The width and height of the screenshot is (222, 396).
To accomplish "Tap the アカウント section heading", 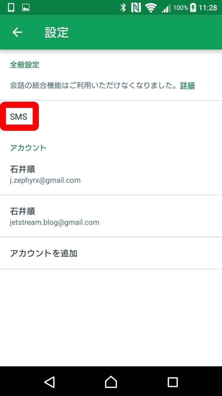I will [x=28, y=148].
